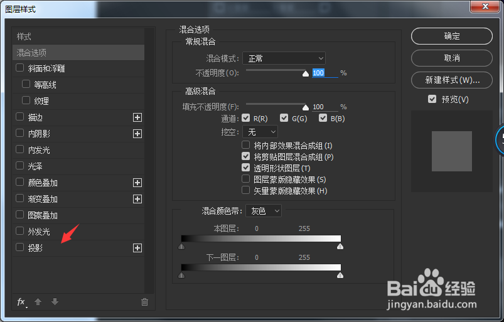Add another 颜色叠加 effect with plus icon

click(137, 183)
